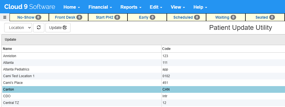This screenshot has width=285, height=107.
Task: Open the Help menu
Action: [200, 7]
